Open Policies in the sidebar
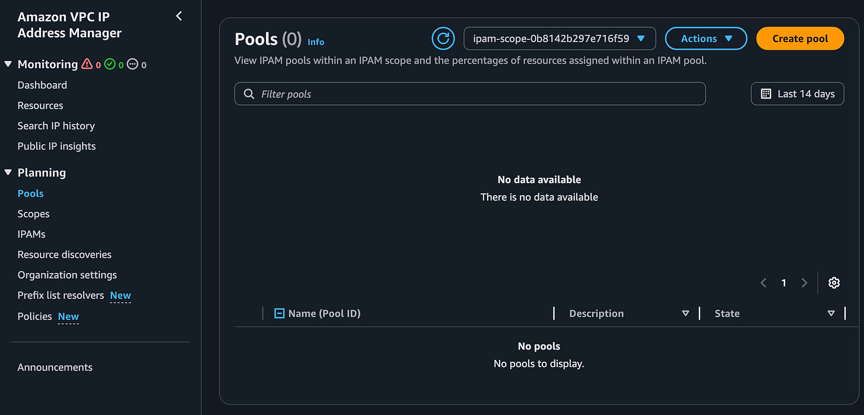 (x=35, y=316)
